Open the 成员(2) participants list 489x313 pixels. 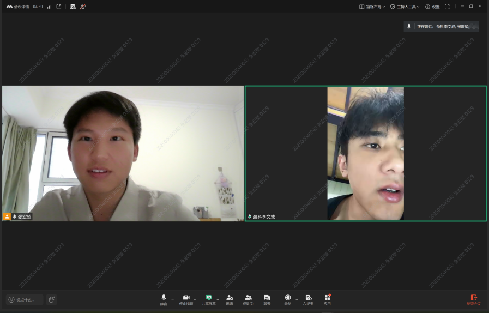(248, 299)
